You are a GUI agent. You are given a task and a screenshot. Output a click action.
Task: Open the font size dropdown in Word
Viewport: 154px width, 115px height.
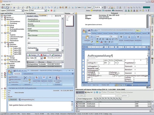click(x=117, y=36)
